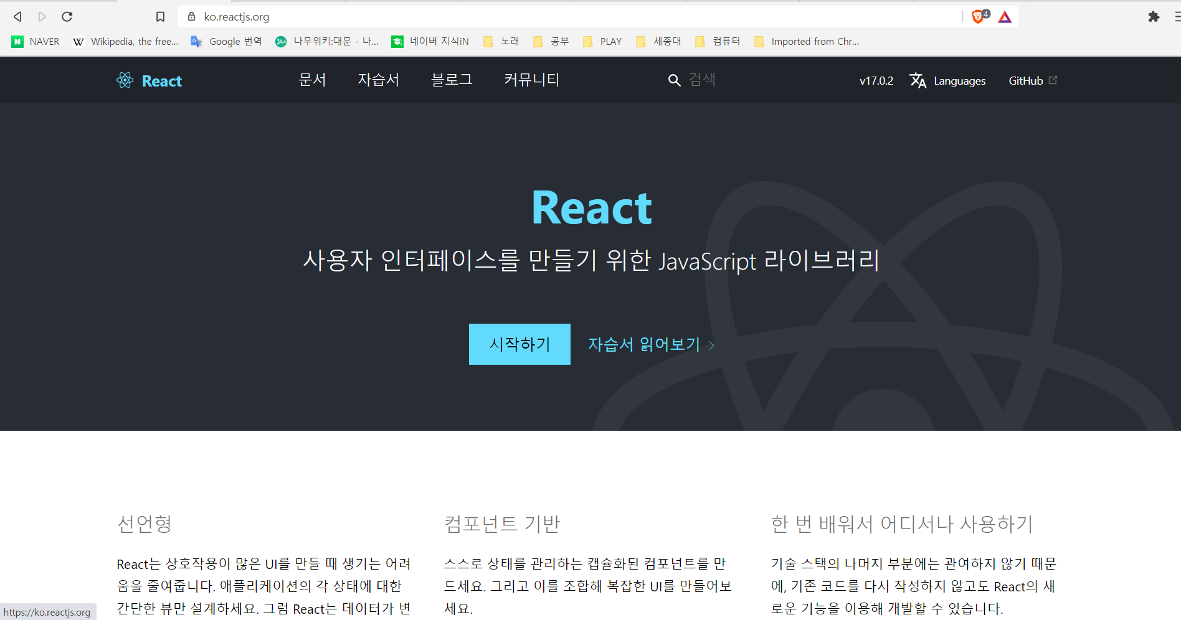Click the v17.0.2 version link
Screen dimensions: 1181x620
pos(876,80)
